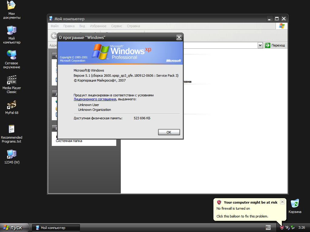Click the 'Системная папка' text in sidebar

click(x=69, y=141)
